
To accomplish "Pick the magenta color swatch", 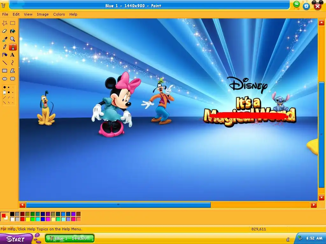I will (48, 219).
